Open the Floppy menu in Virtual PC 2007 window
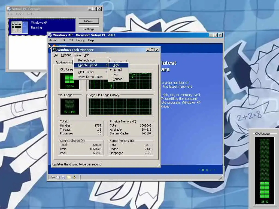Screen dimensions: 279x209 pyautogui.click(x=80, y=40)
